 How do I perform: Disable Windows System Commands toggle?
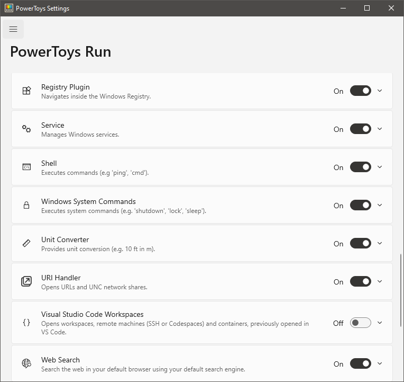361,205
